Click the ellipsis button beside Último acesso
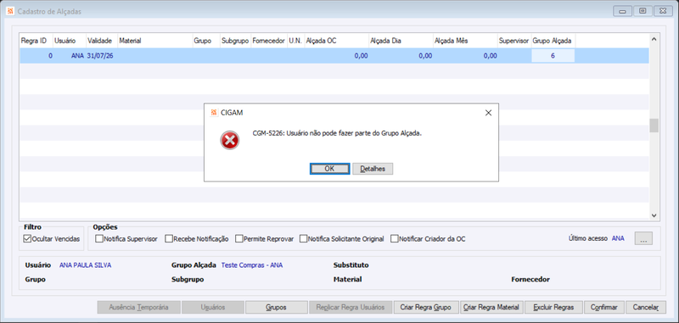Screen dimensions: 679x323 [643, 238]
